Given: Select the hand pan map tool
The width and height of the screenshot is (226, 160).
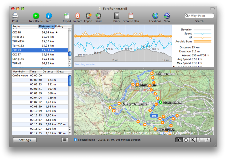Looking at the screenshot, I should coord(186,140).
